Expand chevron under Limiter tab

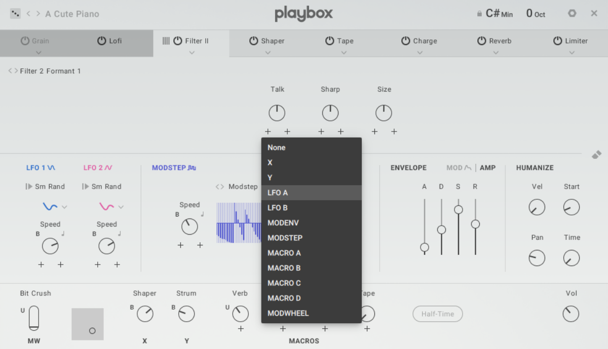coord(572,52)
